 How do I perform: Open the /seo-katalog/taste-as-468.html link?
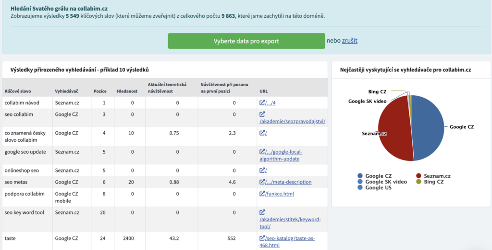coord(287,241)
